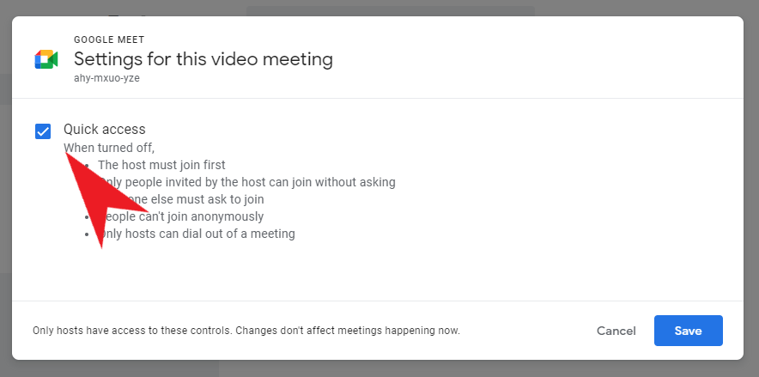
Task: Click the dimmed area below the dialog
Action: pos(386,368)
